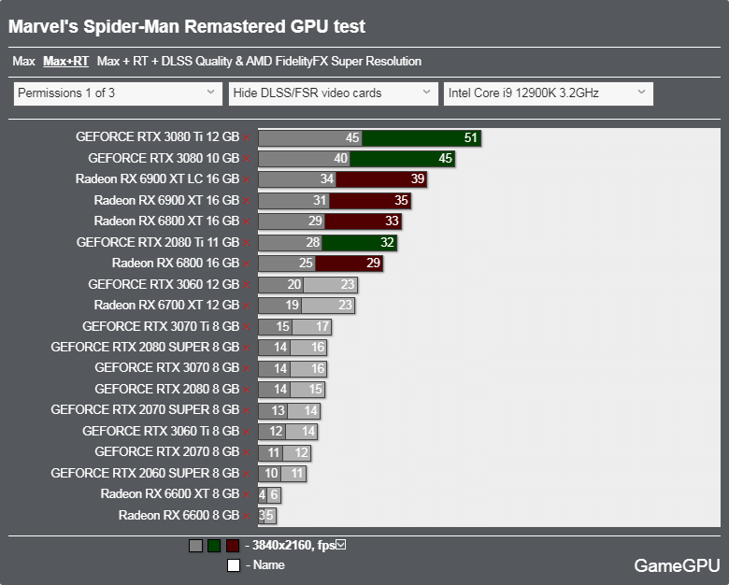This screenshot has width=729, height=585.
Task: Click the Radeon RX 6900 XT LC 16 GB label
Action: [158, 179]
